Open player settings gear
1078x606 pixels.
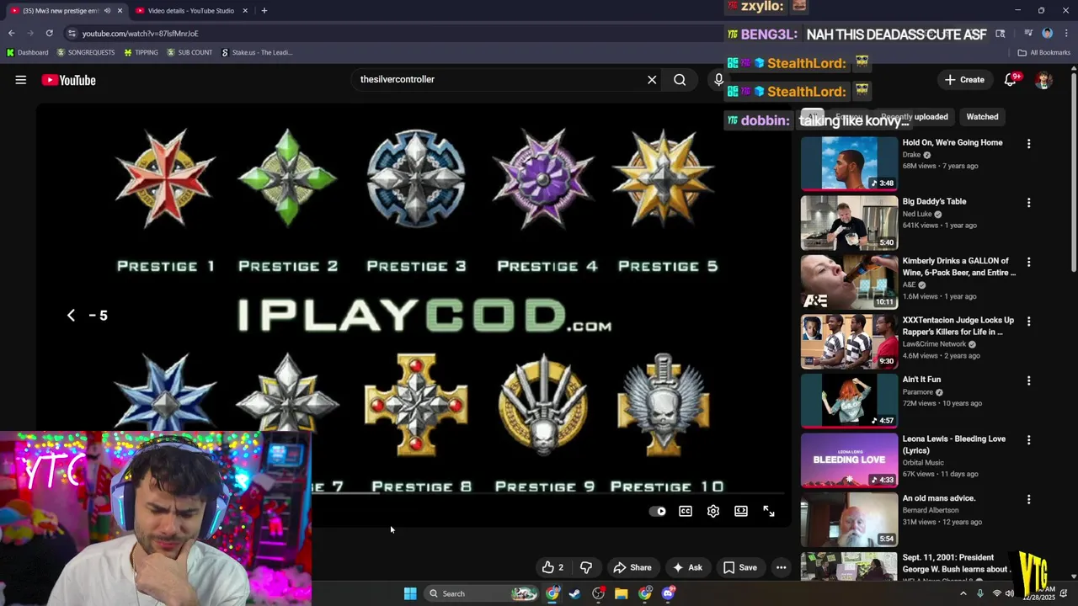(x=713, y=511)
